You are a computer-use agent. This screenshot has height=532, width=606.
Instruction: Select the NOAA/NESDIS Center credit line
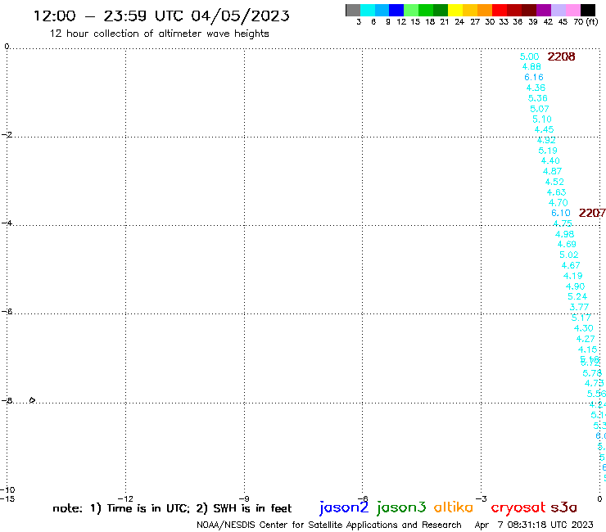coord(329,525)
